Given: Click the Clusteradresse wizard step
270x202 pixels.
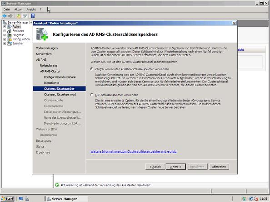Looking at the screenshot, I should point(53,106).
